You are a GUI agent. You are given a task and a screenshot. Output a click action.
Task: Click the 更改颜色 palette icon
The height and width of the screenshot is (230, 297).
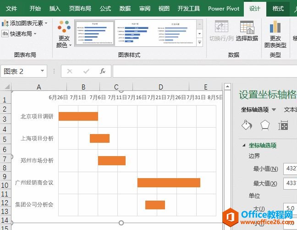64,26
